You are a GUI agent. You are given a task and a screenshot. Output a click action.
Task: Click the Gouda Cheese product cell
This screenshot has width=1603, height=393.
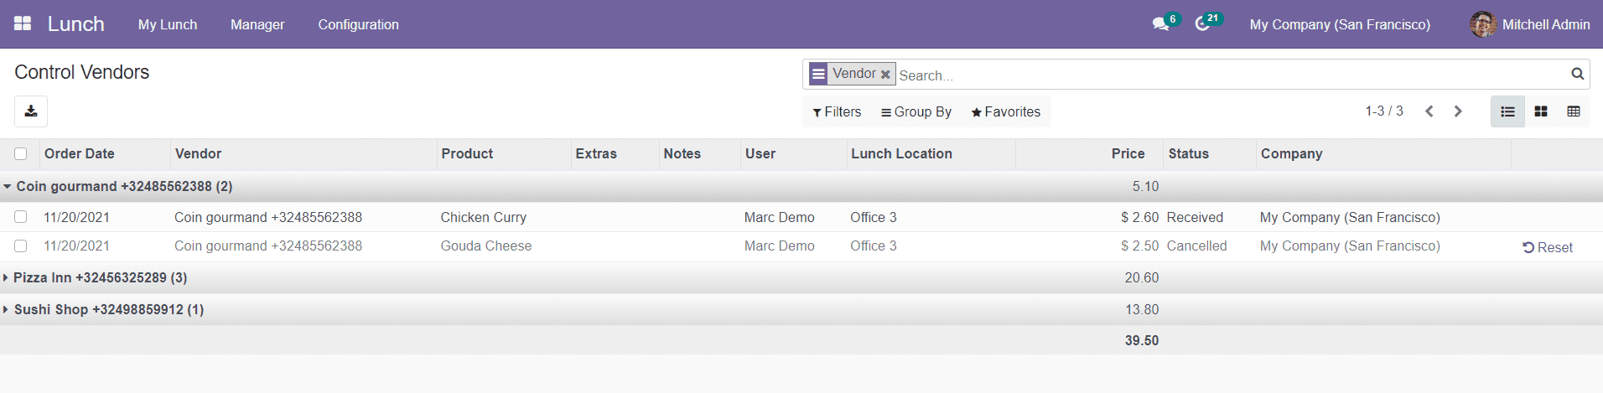click(486, 246)
